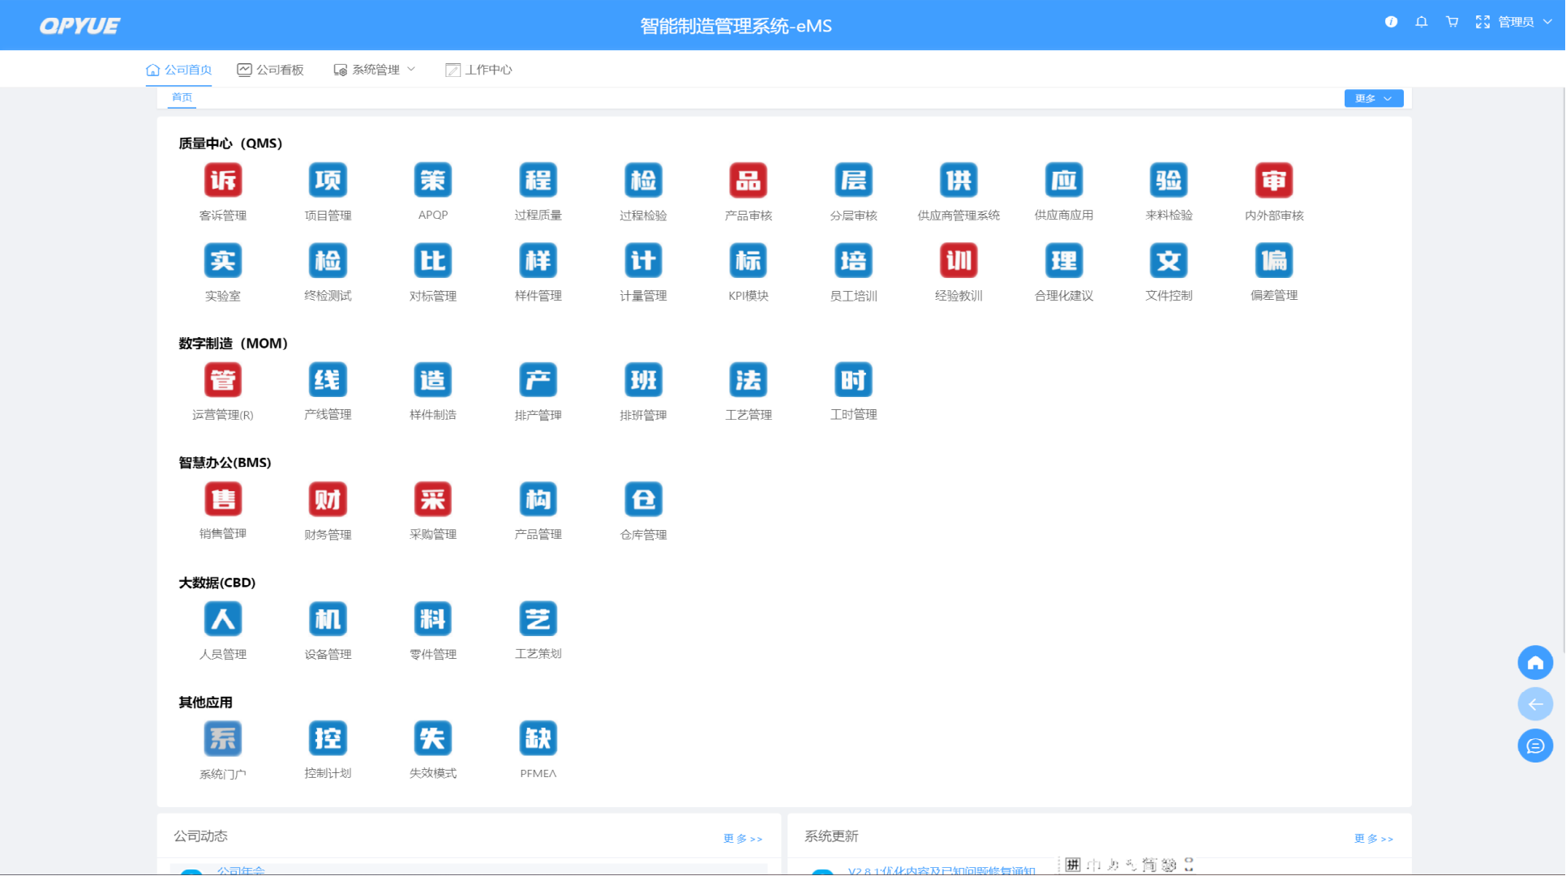Click the floating chat message button
The image size is (1566, 876).
[1534, 746]
